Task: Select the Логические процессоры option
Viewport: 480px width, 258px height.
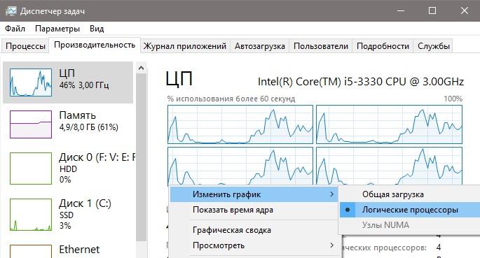Action: click(410, 210)
